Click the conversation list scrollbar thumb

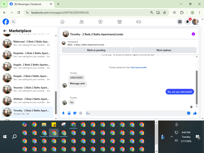[56, 103]
